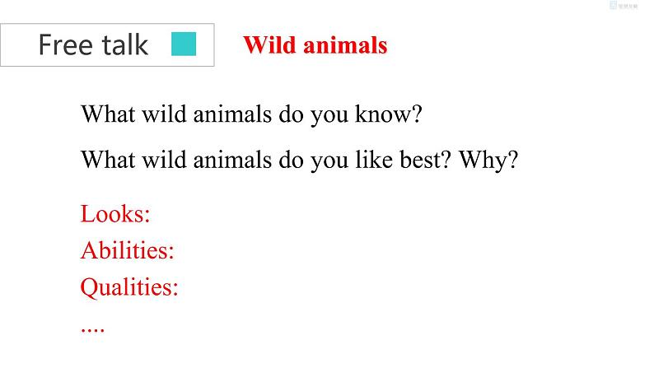Screen dimensions: 654x368
Task: Click the word 'Wild' in the red heading
Action: tap(266, 45)
